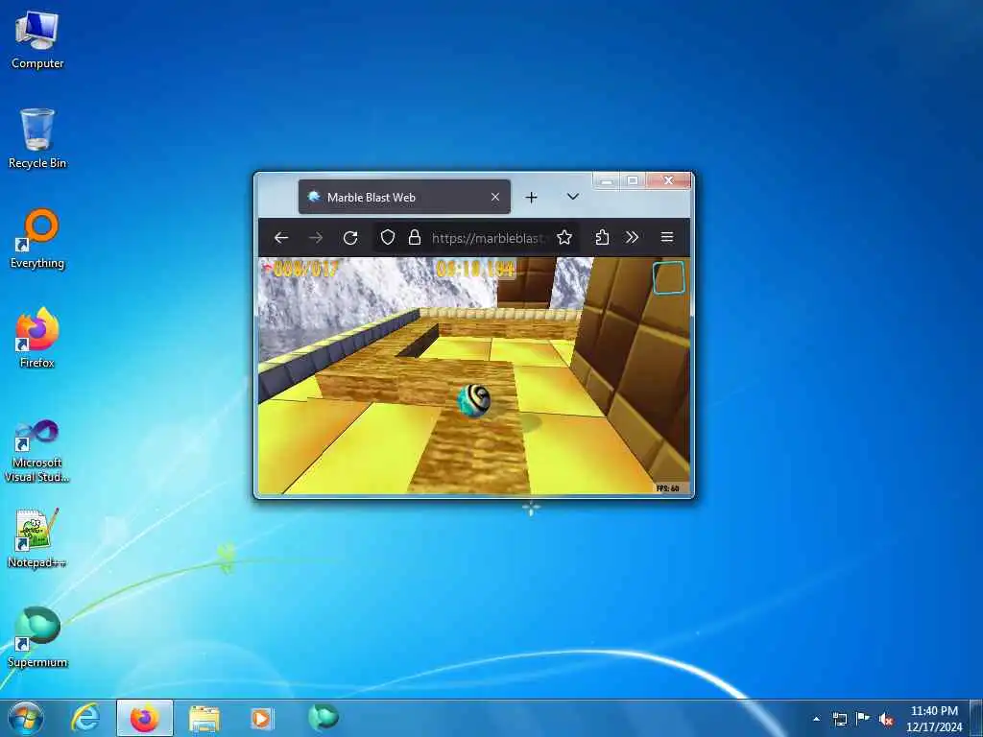Click the game timer display

point(476,269)
